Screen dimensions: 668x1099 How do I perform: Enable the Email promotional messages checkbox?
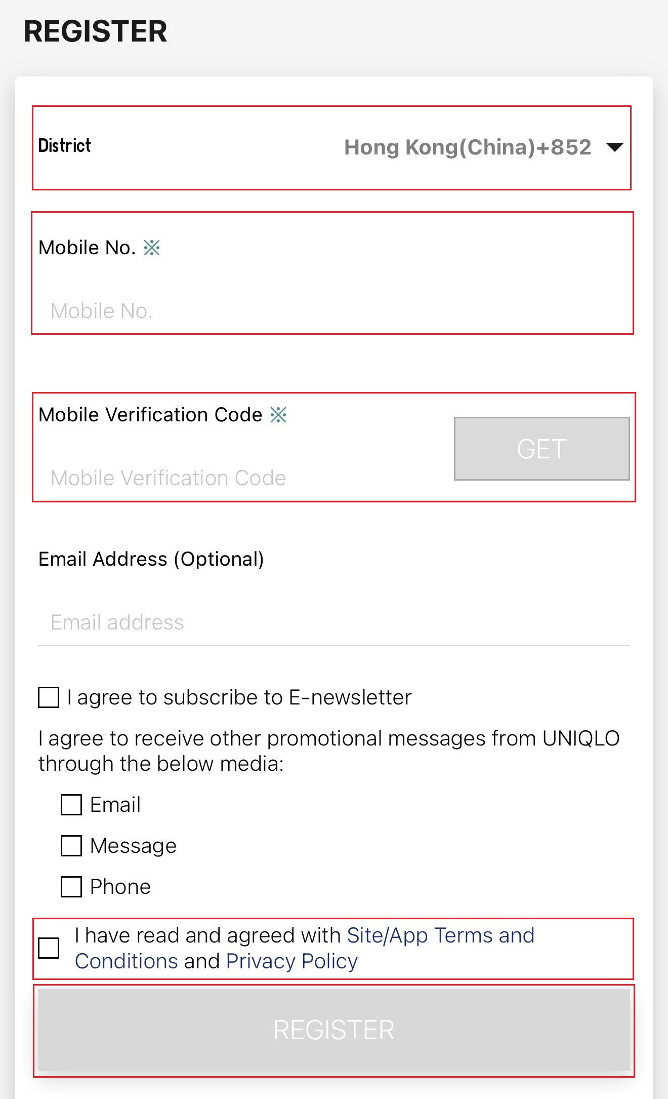point(71,805)
